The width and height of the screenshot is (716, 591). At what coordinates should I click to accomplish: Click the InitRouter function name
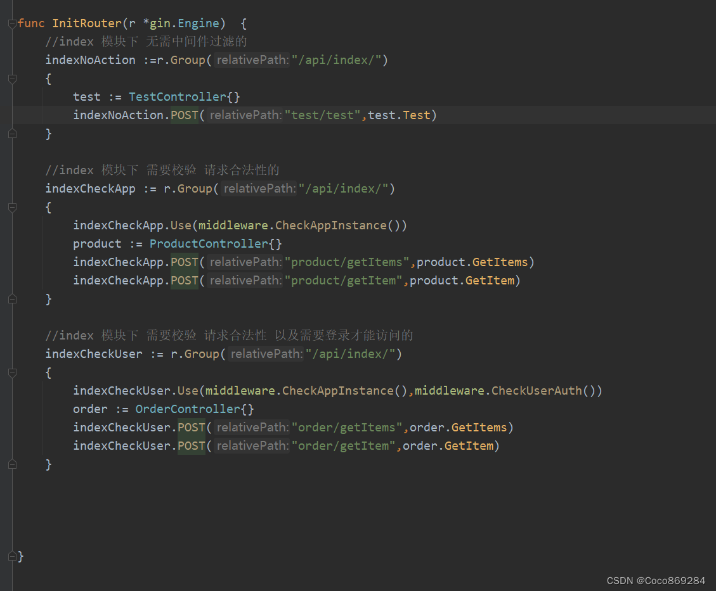[87, 23]
